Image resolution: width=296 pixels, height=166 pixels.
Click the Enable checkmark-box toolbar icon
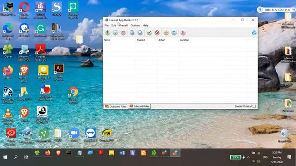coord(132,33)
